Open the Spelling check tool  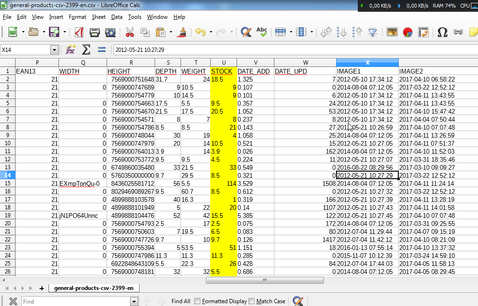click(262, 32)
